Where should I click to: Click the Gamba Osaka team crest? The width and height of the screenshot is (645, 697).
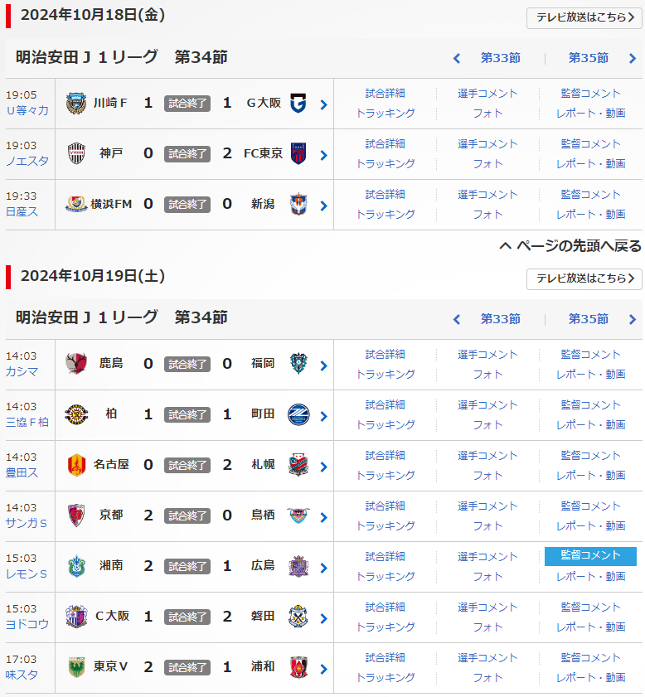[298, 104]
